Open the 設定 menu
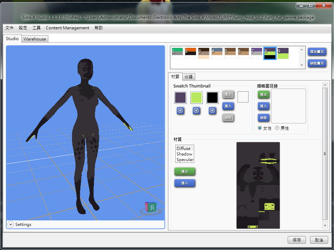Screen dimensions: 334x250 click(23, 28)
